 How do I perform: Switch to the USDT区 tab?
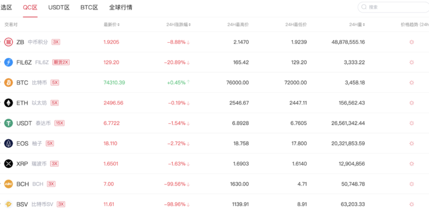coord(59,7)
